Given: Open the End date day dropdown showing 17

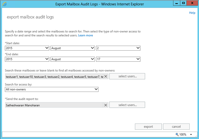Looking at the screenshot, I should (x=118, y=59).
